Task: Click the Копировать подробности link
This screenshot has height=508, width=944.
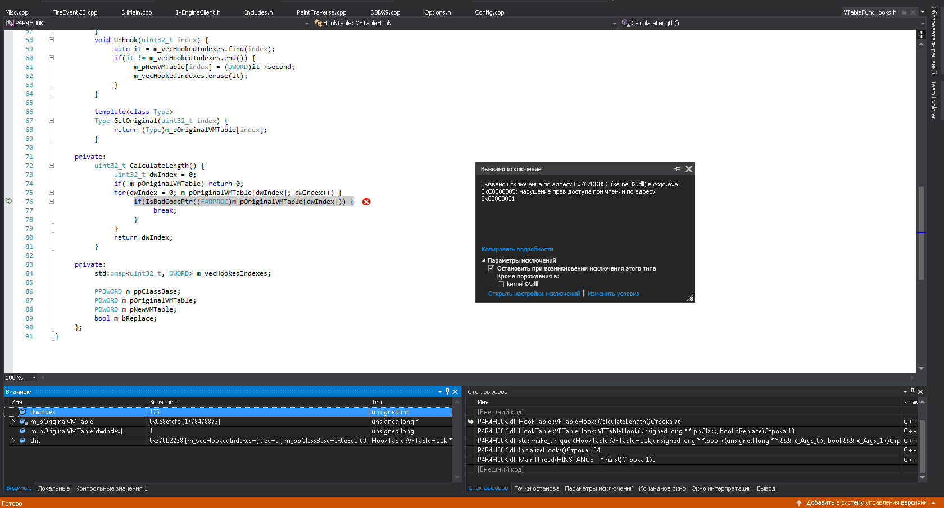Action: 517,249
